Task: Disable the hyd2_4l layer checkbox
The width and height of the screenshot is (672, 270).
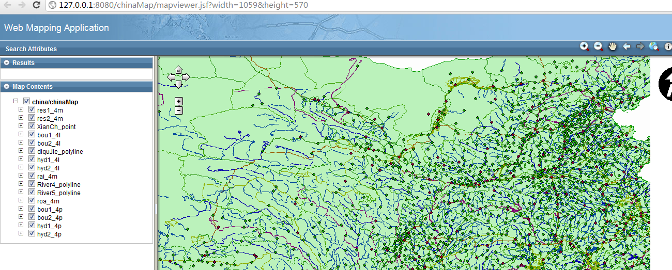Action: click(x=32, y=168)
